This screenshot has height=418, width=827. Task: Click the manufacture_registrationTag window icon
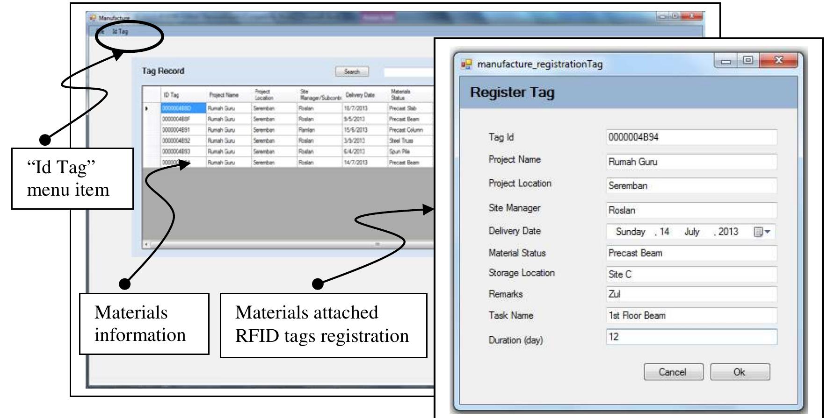click(x=466, y=64)
